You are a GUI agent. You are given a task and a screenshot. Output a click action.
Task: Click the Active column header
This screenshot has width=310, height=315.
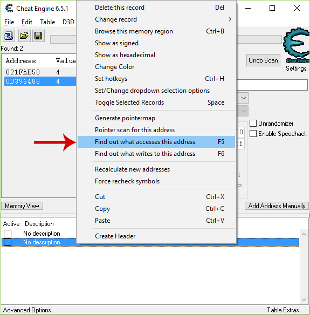[11, 224]
